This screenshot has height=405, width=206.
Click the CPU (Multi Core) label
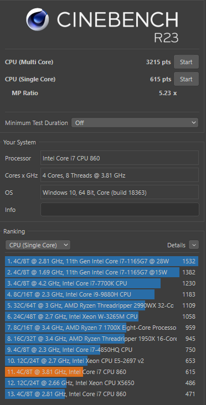pos(29,62)
